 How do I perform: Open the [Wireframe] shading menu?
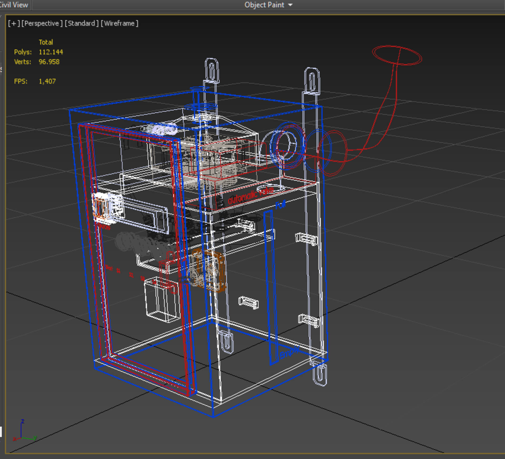119,23
